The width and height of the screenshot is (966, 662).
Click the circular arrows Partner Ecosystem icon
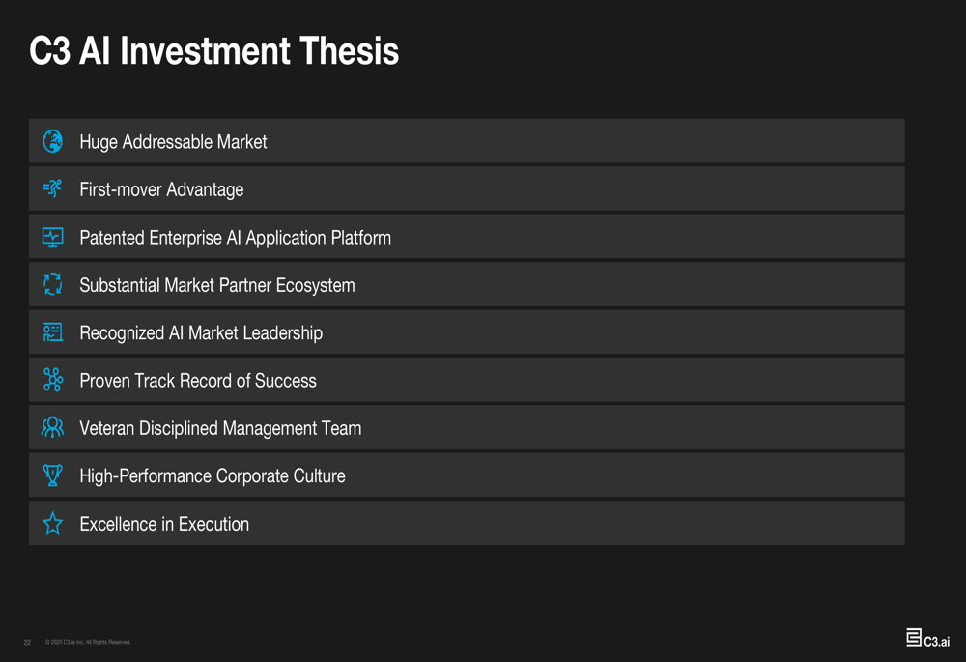53,284
